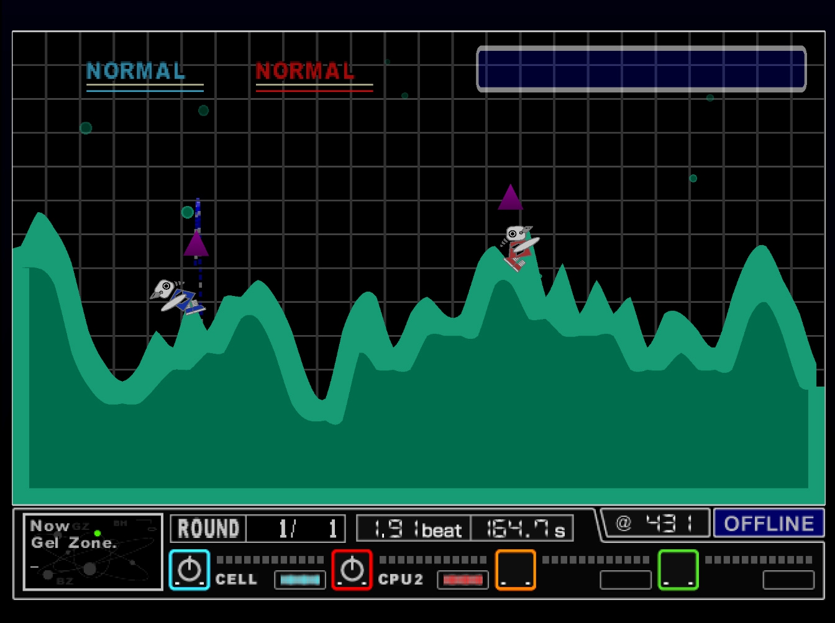This screenshot has width=835, height=623.
Task: Select the empty green player slot
Action: click(678, 570)
